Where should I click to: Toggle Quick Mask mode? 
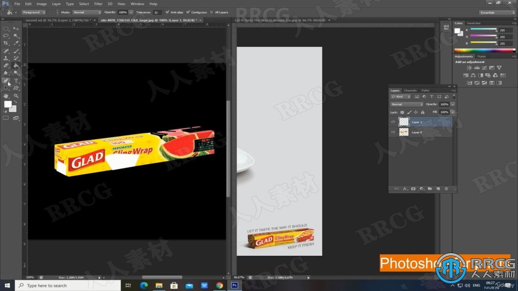(6, 118)
